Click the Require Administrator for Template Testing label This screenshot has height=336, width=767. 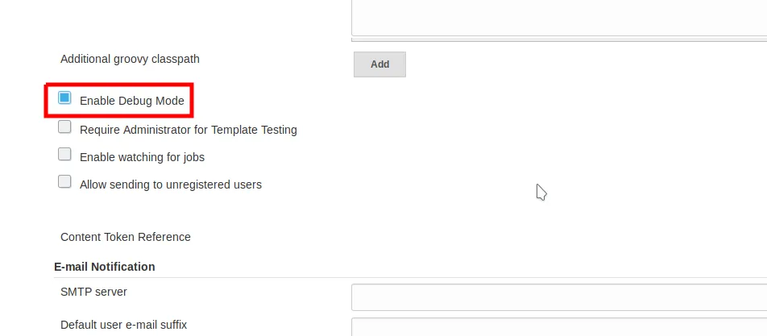(x=188, y=129)
